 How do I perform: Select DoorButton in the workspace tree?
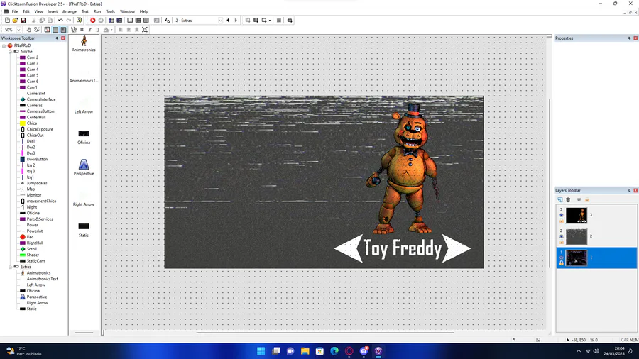tap(37, 159)
